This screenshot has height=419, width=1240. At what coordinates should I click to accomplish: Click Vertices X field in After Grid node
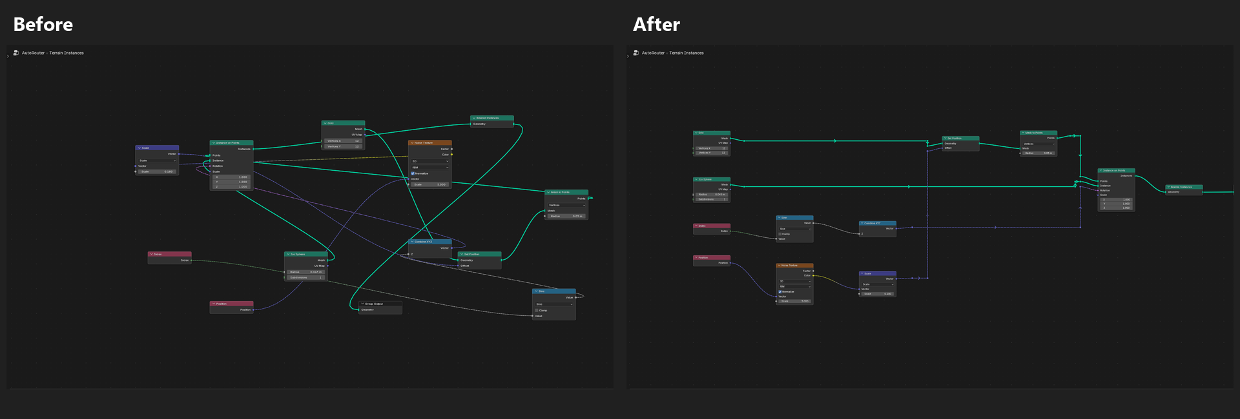click(x=712, y=148)
